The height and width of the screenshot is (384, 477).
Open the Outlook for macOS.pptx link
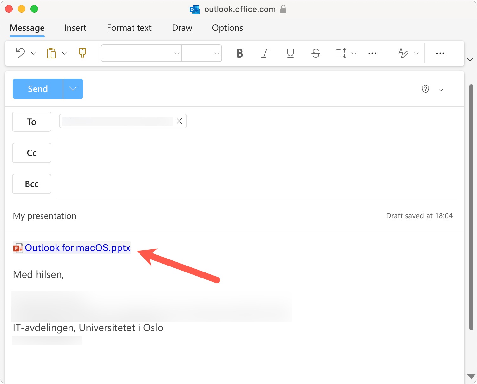click(x=78, y=247)
